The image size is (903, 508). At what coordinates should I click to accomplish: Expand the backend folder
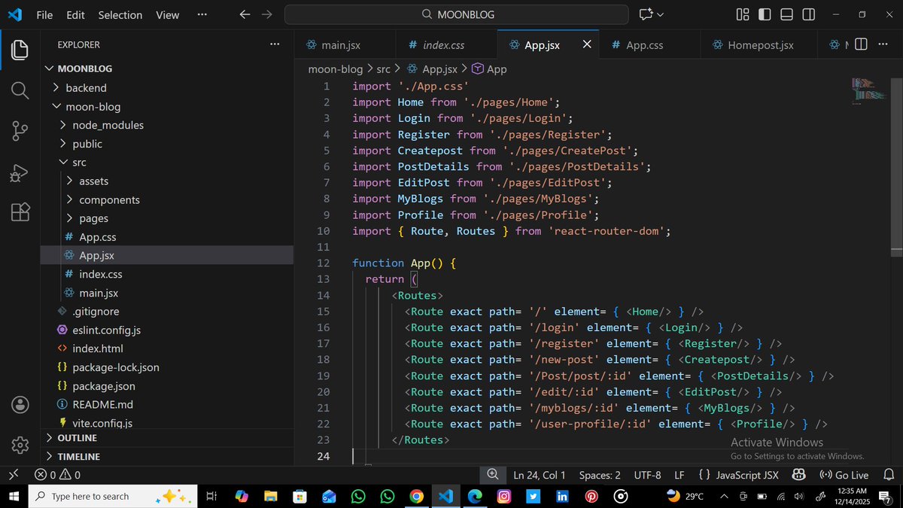(167, 87)
